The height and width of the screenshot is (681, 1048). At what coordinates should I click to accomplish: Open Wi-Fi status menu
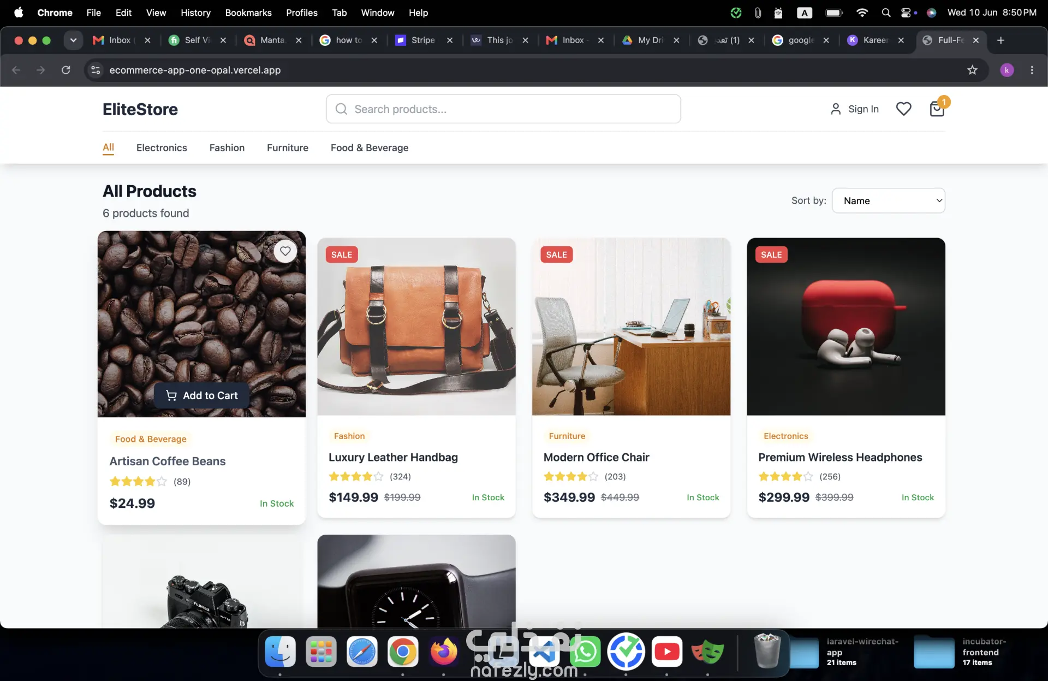[x=862, y=13]
